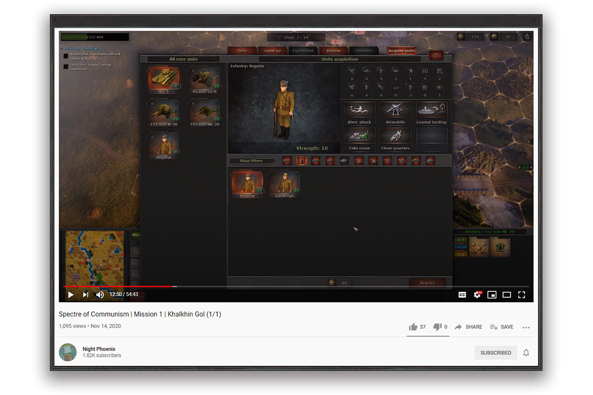Screen dimensions: 593x395
Task: Check the Hold the Soviet army foothold objective
Action: pos(66,66)
